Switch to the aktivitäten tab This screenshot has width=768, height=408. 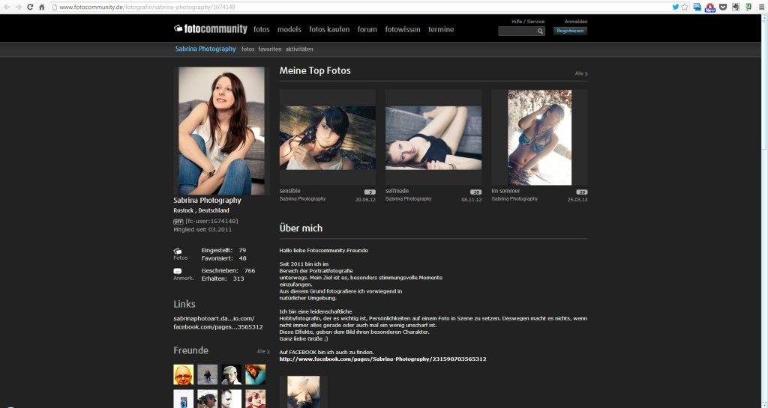[299, 49]
